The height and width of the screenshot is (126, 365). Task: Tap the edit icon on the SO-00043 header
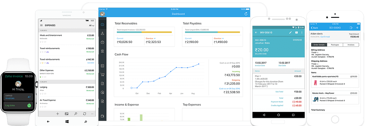point(351,28)
